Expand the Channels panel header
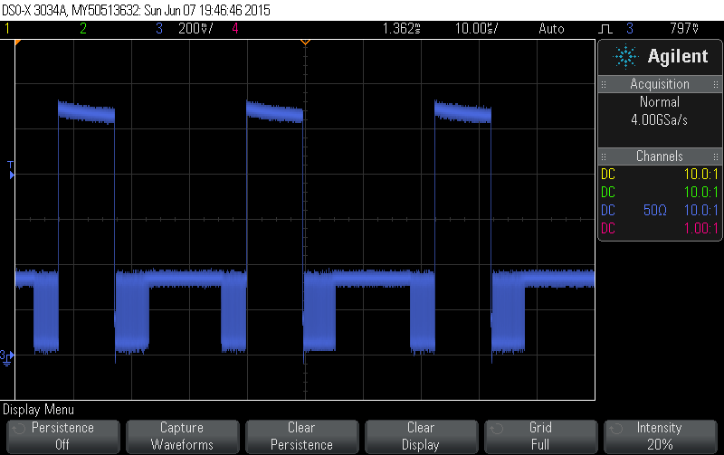724x455 pixels. pyautogui.click(x=659, y=156)
